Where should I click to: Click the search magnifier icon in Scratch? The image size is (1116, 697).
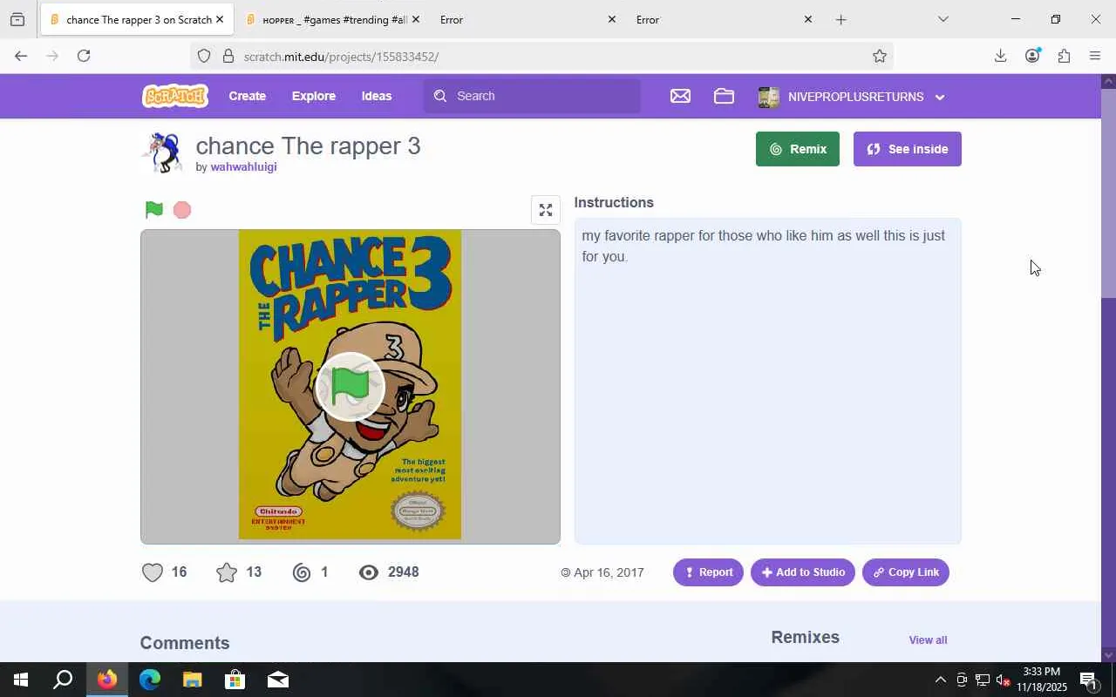pos(440,96)
